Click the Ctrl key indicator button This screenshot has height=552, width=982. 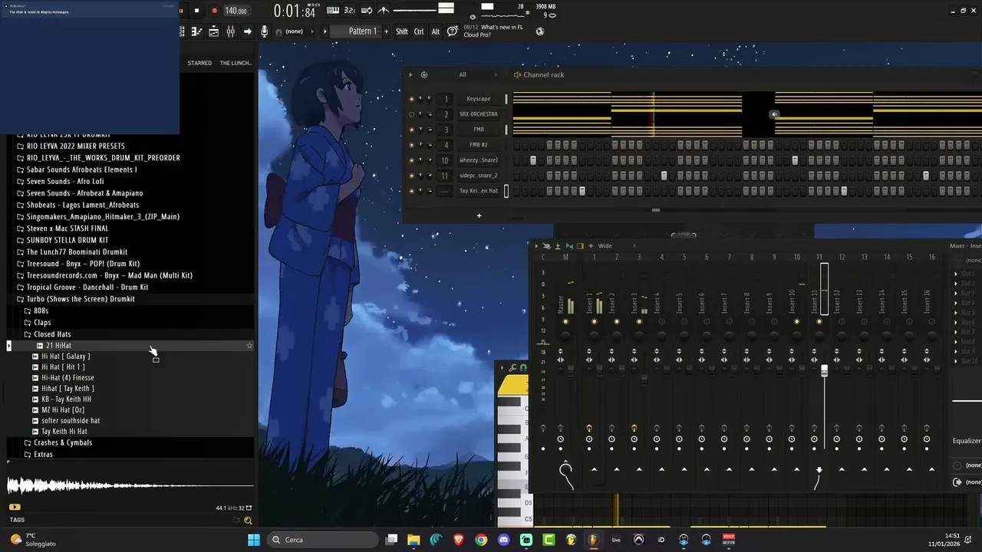[x=419, y=31]
